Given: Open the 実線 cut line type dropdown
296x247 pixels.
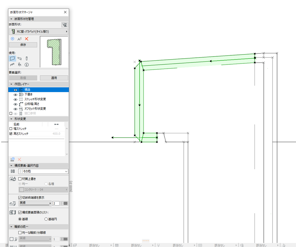Looking at the screenshot, I should click(x=35, y=203).
